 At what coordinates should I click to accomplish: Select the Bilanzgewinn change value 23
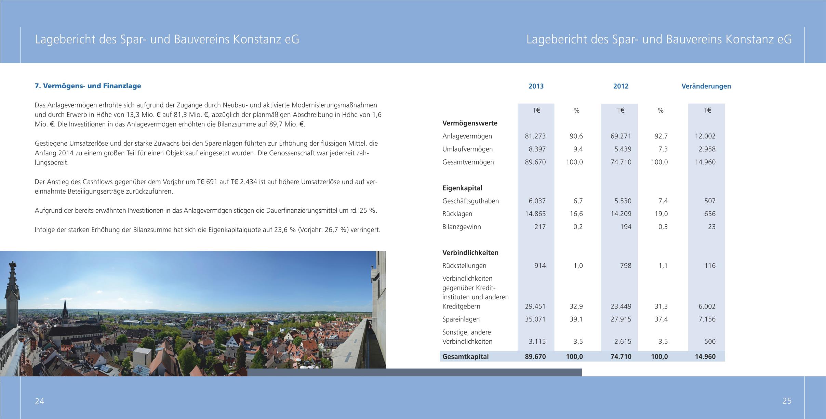(x=711, y=227)
